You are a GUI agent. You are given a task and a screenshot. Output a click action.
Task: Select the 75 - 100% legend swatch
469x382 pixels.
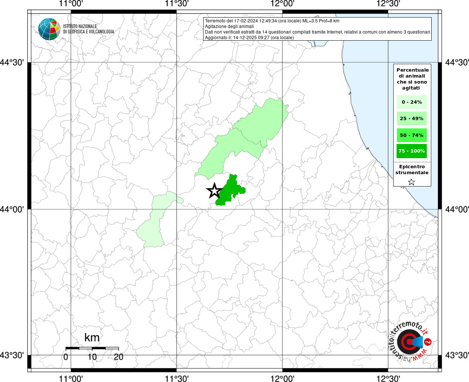point(411,151)
